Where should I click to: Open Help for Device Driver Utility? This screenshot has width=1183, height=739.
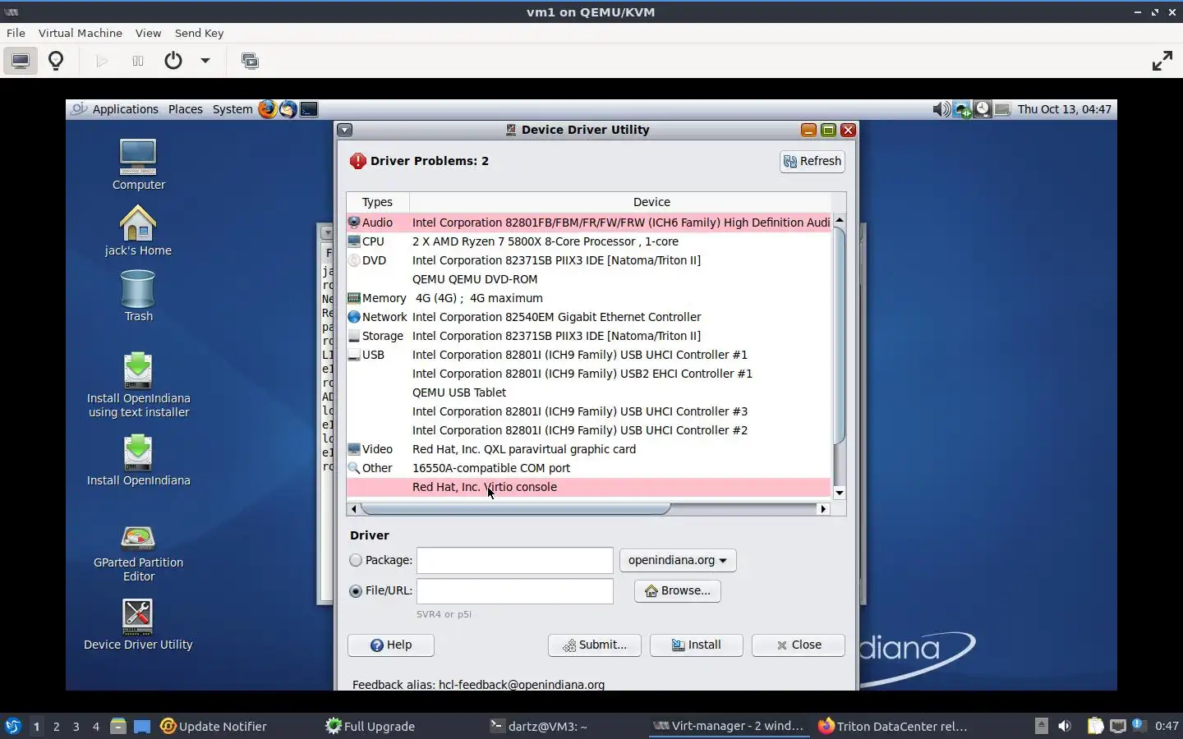391,645
